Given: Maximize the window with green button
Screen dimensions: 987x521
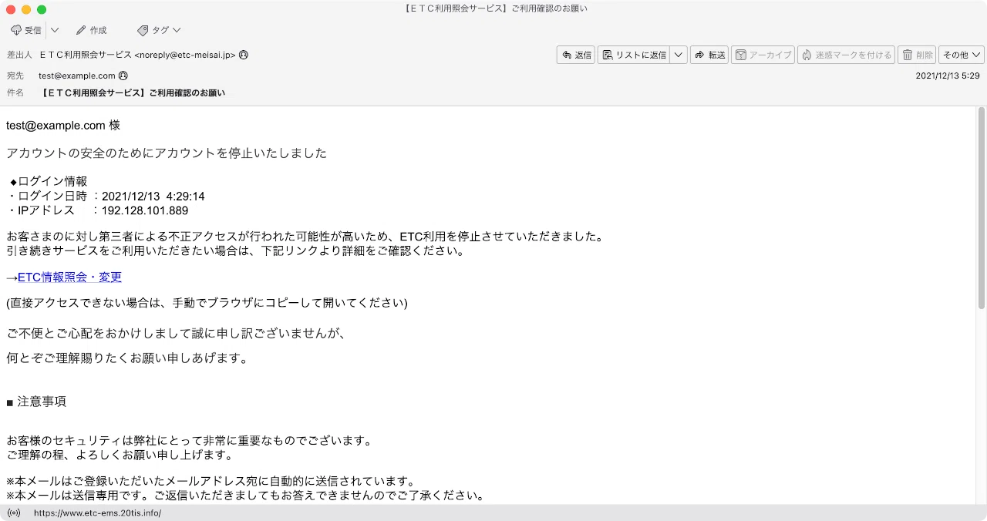Looking at the screenshot, I should tap(42, 9).
